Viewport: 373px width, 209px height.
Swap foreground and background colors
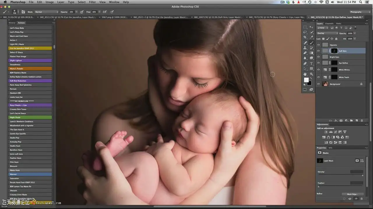(x=311, y=78)
